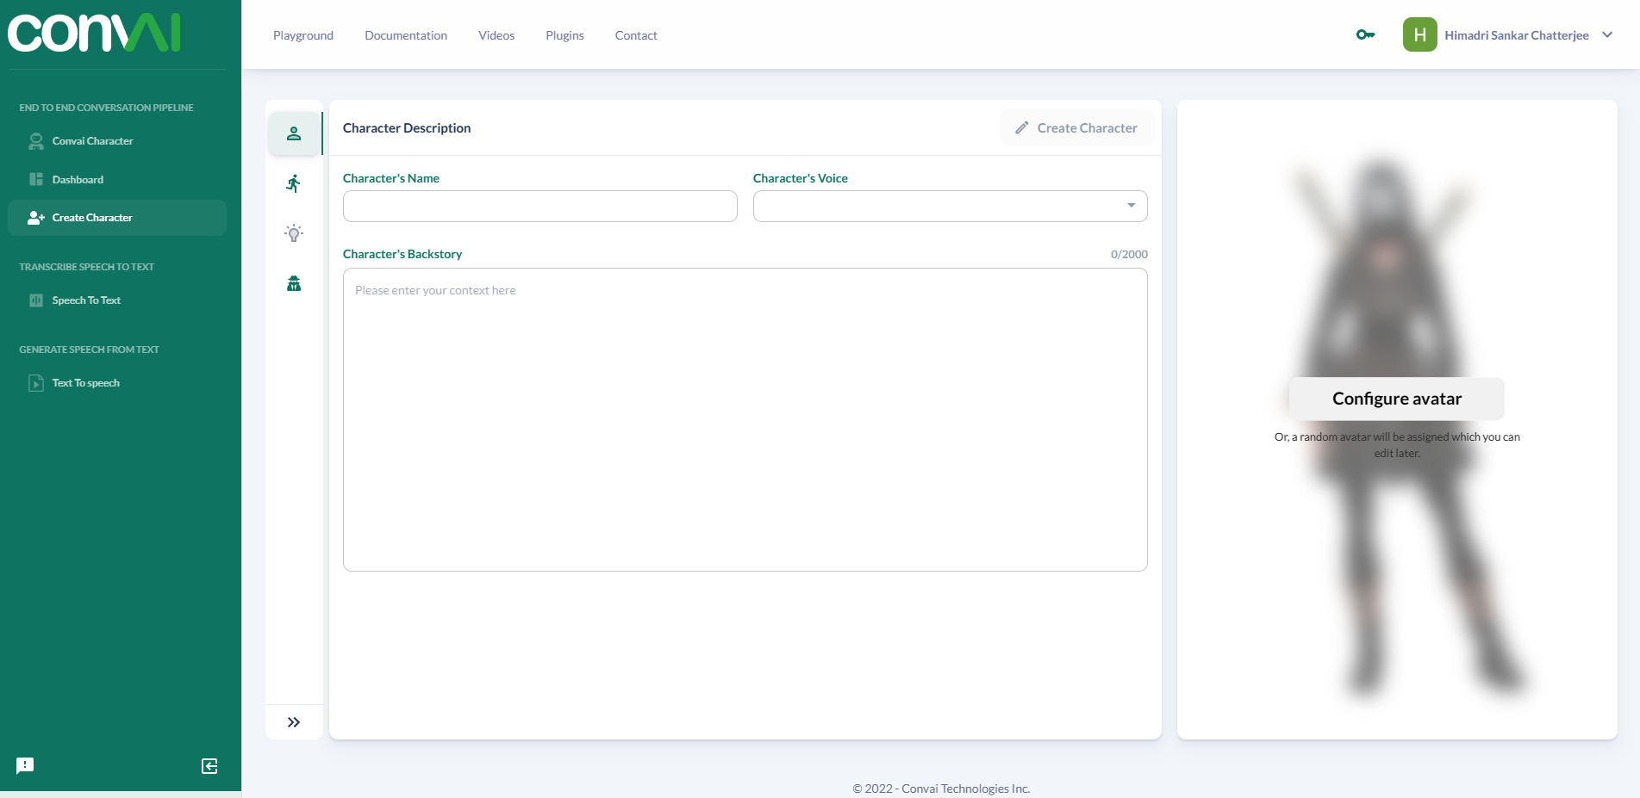Open Documentation from the top menu
The image size is (1640, 798).
(x=406, y=35)
